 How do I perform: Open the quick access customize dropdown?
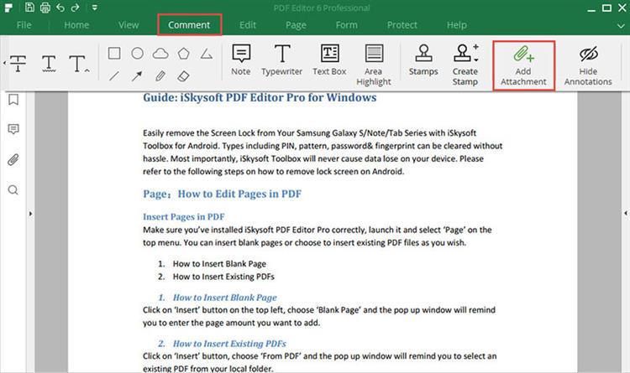point(94,8)
